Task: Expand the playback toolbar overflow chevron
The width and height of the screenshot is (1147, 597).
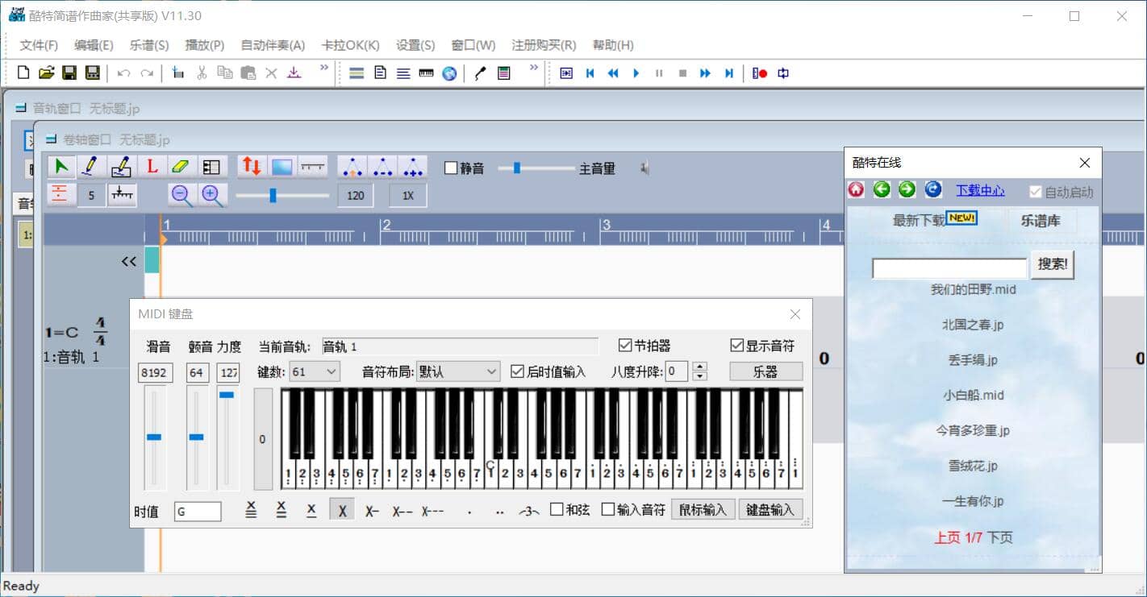Action: (533, 68)
